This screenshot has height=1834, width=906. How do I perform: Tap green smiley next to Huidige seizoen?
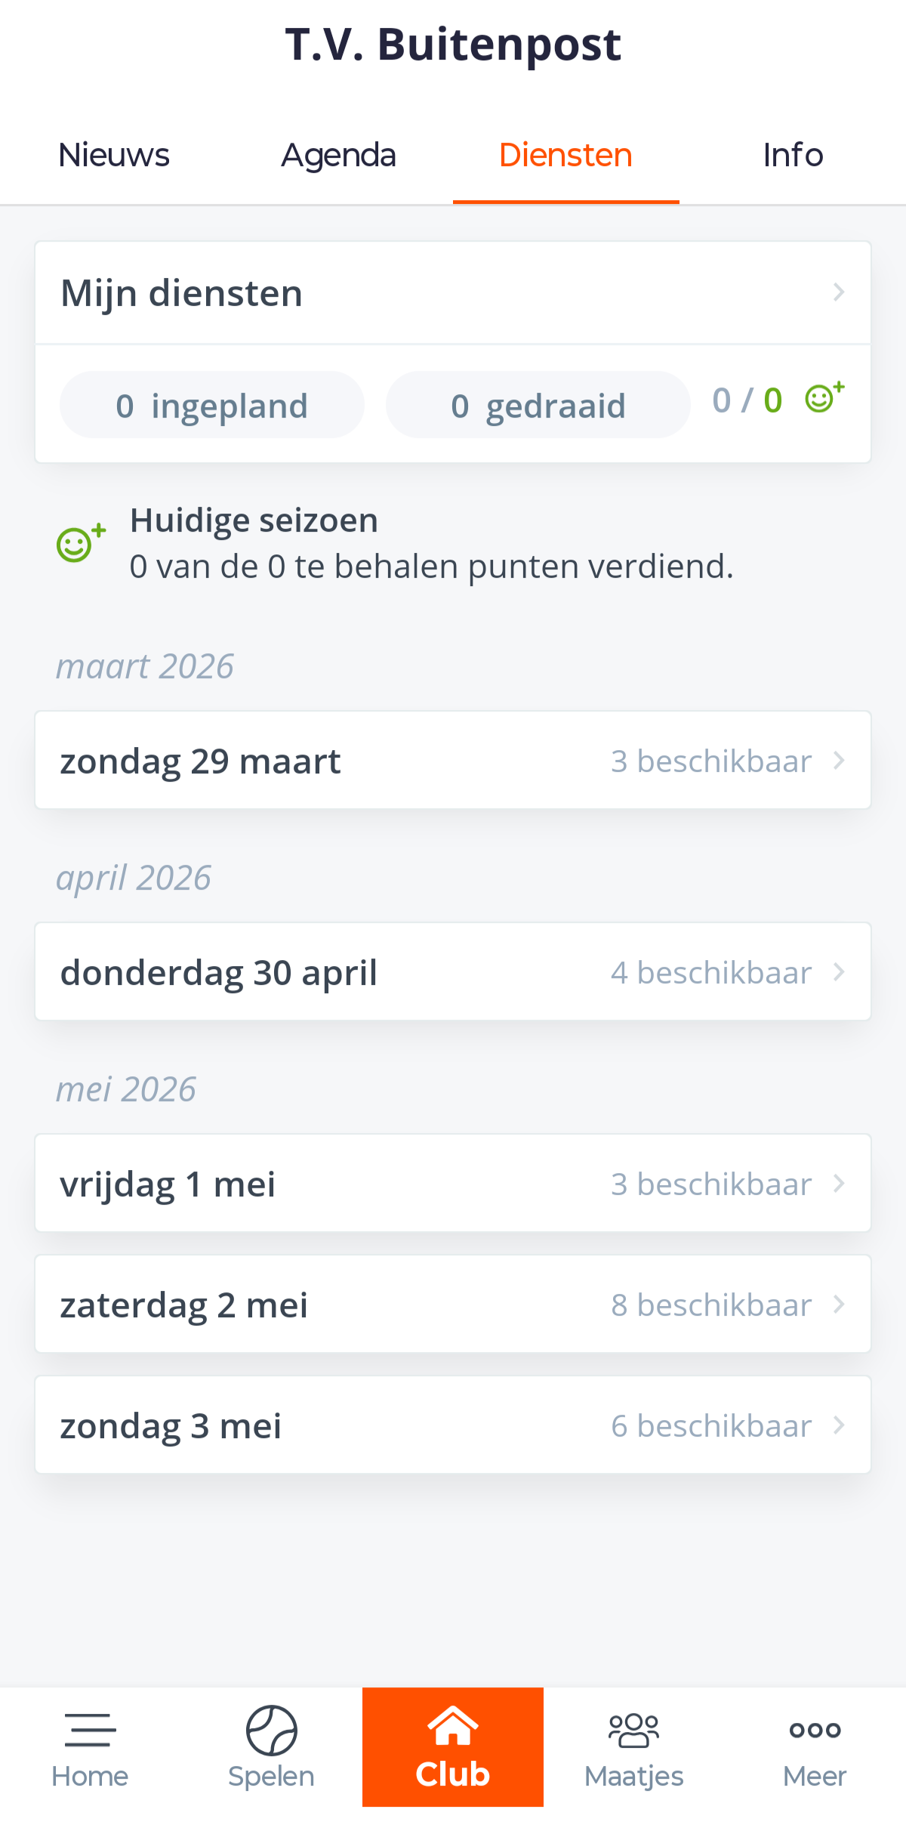click(80, 543)
